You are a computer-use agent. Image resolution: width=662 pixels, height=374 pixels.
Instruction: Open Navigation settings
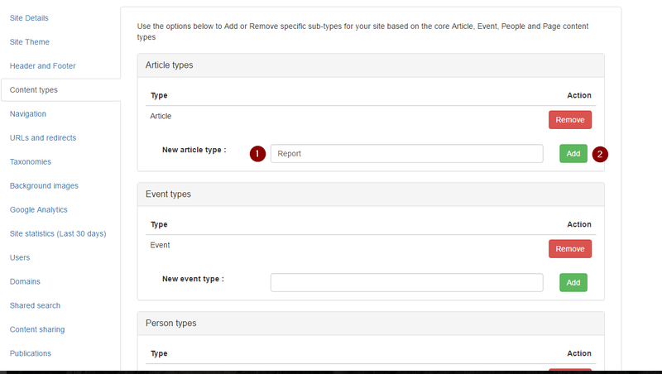tap(28, 113)
